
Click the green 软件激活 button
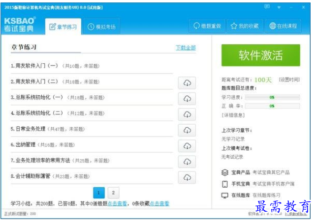(260, 55)
